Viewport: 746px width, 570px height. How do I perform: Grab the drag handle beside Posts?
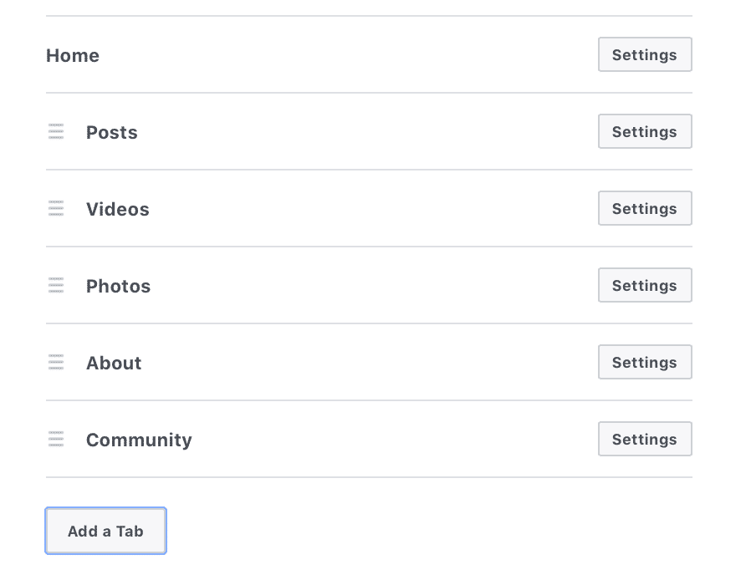coord(56,131)
